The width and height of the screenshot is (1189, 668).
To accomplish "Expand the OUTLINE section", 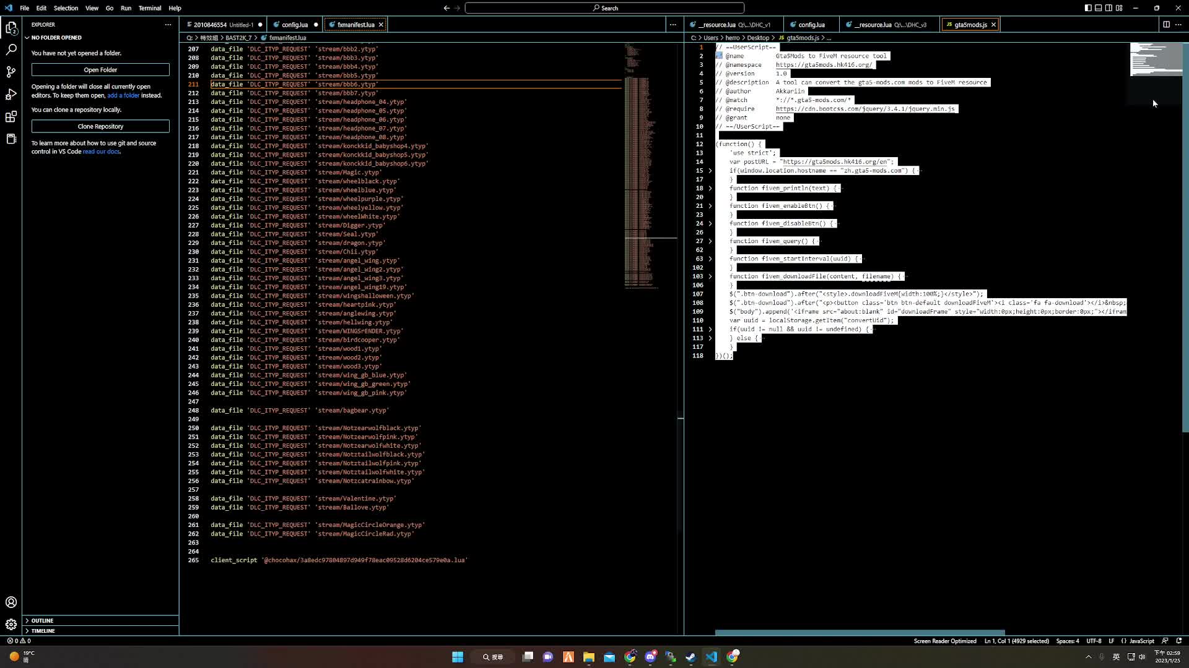I will 42,620.
